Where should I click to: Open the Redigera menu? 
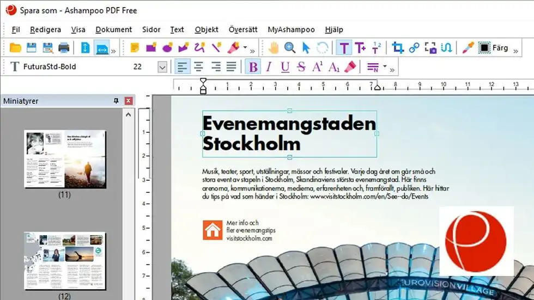pyautogui.click(x=45, y=29)
